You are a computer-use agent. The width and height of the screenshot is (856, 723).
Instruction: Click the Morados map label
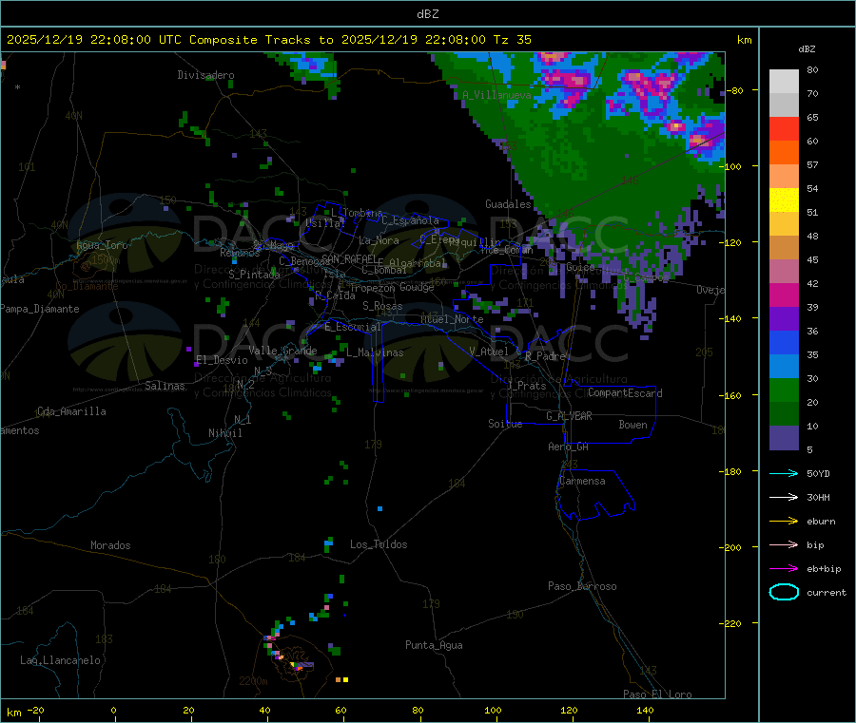[x=110, y=545]
